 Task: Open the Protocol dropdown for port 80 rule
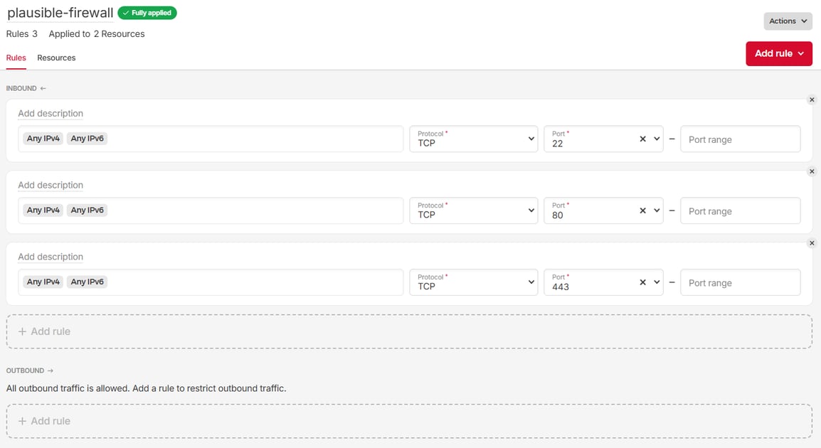click(473, 210)
